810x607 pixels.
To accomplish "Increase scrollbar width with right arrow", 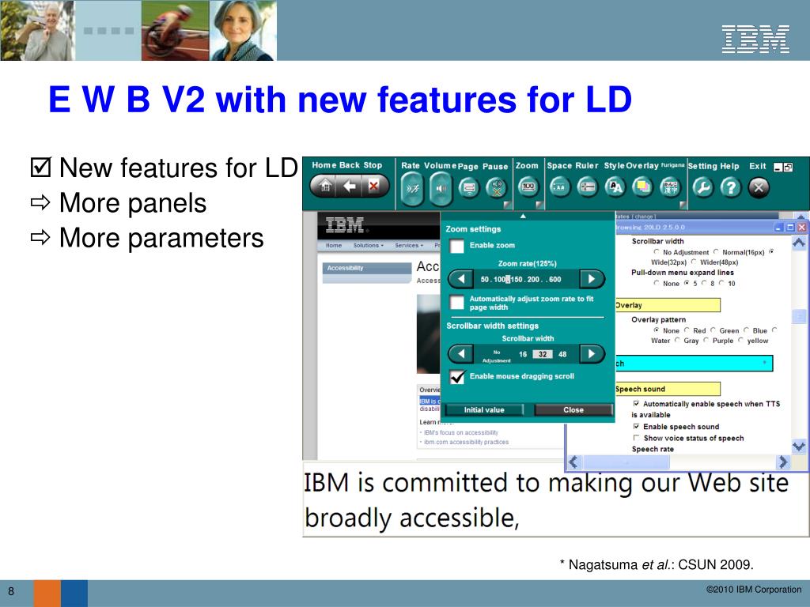I will tap(592, 354).
